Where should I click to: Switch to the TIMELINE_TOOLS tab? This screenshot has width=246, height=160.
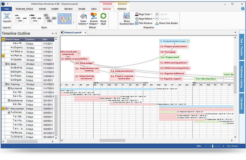24,9
